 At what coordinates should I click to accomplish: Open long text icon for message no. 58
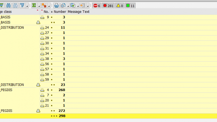42,74
